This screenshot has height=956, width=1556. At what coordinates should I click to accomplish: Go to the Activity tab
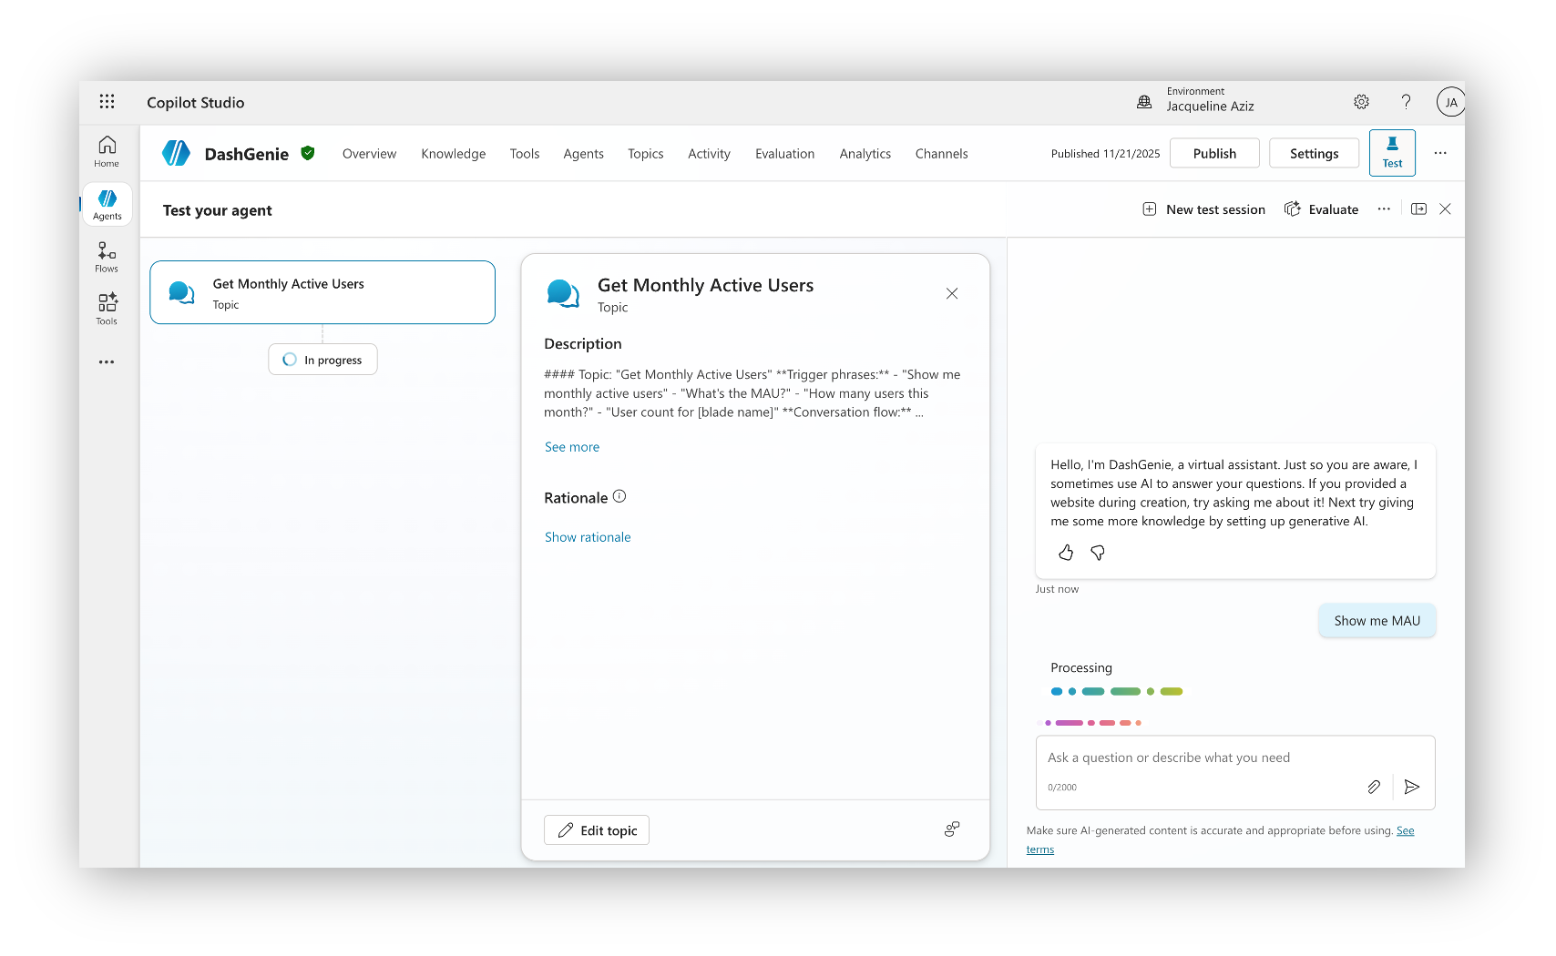click(x=709, y=154)
